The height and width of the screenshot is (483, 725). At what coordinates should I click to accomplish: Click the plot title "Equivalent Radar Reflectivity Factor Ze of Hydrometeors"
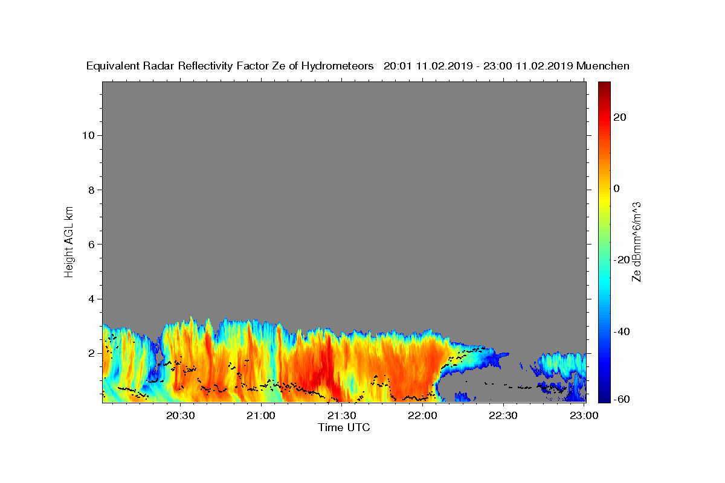click(x=230, y=66)
